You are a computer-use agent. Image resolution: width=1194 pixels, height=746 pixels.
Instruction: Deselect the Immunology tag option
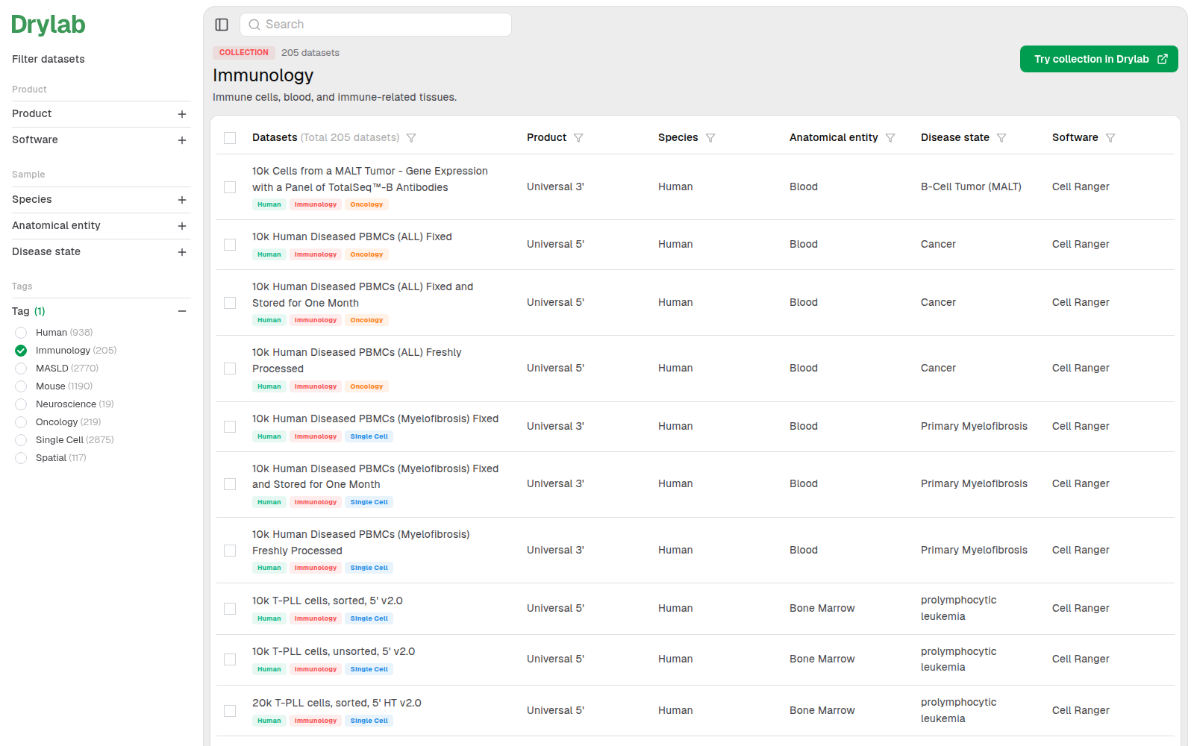click(x=21, y=351)
